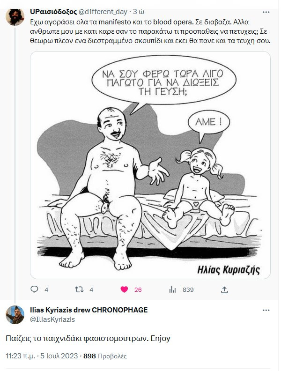Click the @IliasKyriazis handle

tap(53, 319)
